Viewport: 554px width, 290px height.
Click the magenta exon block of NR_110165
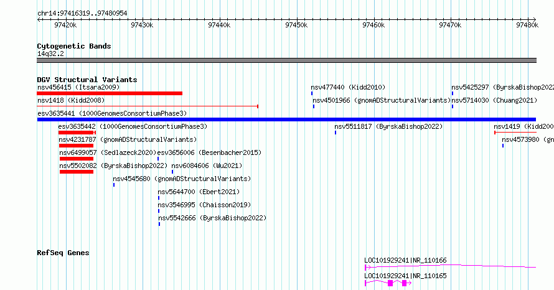coord(390,283)
